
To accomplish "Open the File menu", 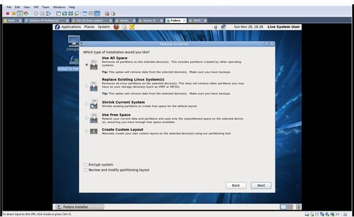I will click(x=9, y=7).
